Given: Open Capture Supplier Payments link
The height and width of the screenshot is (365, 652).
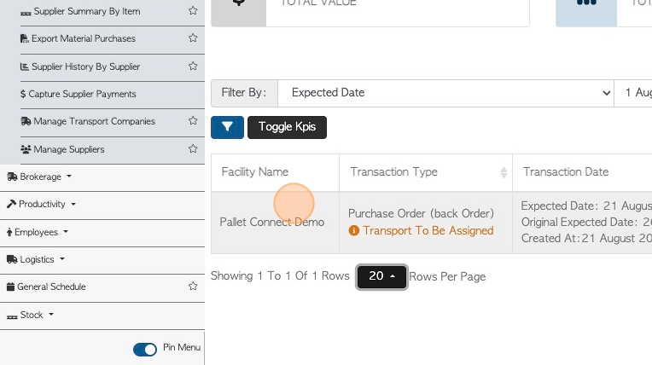Looking at the screenshot, I should (79, 94).
